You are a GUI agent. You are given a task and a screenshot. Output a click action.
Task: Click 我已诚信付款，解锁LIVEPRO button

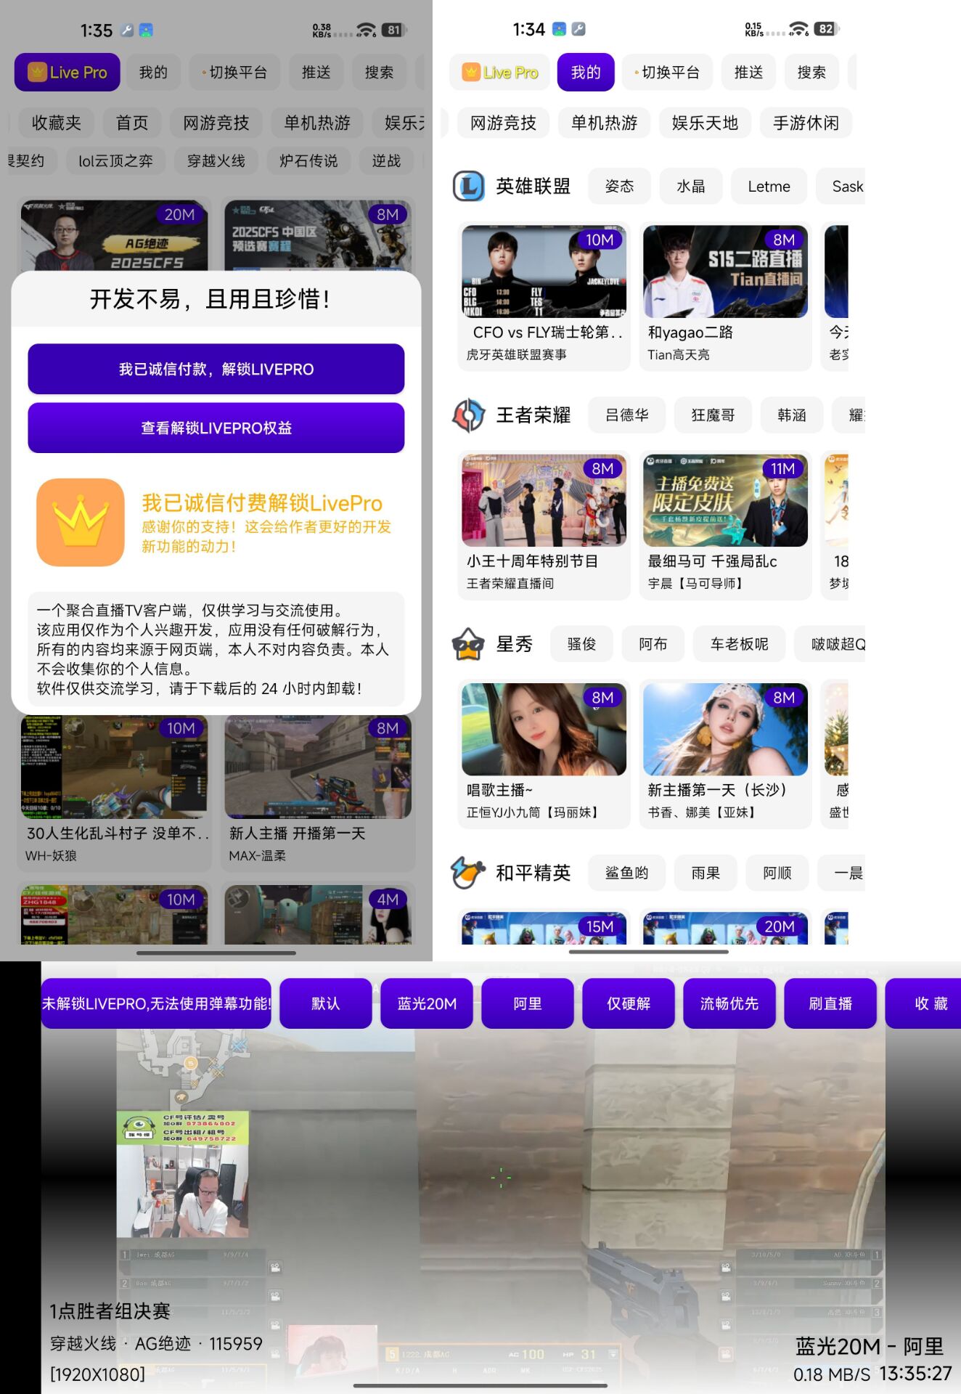tap(216, 369)
